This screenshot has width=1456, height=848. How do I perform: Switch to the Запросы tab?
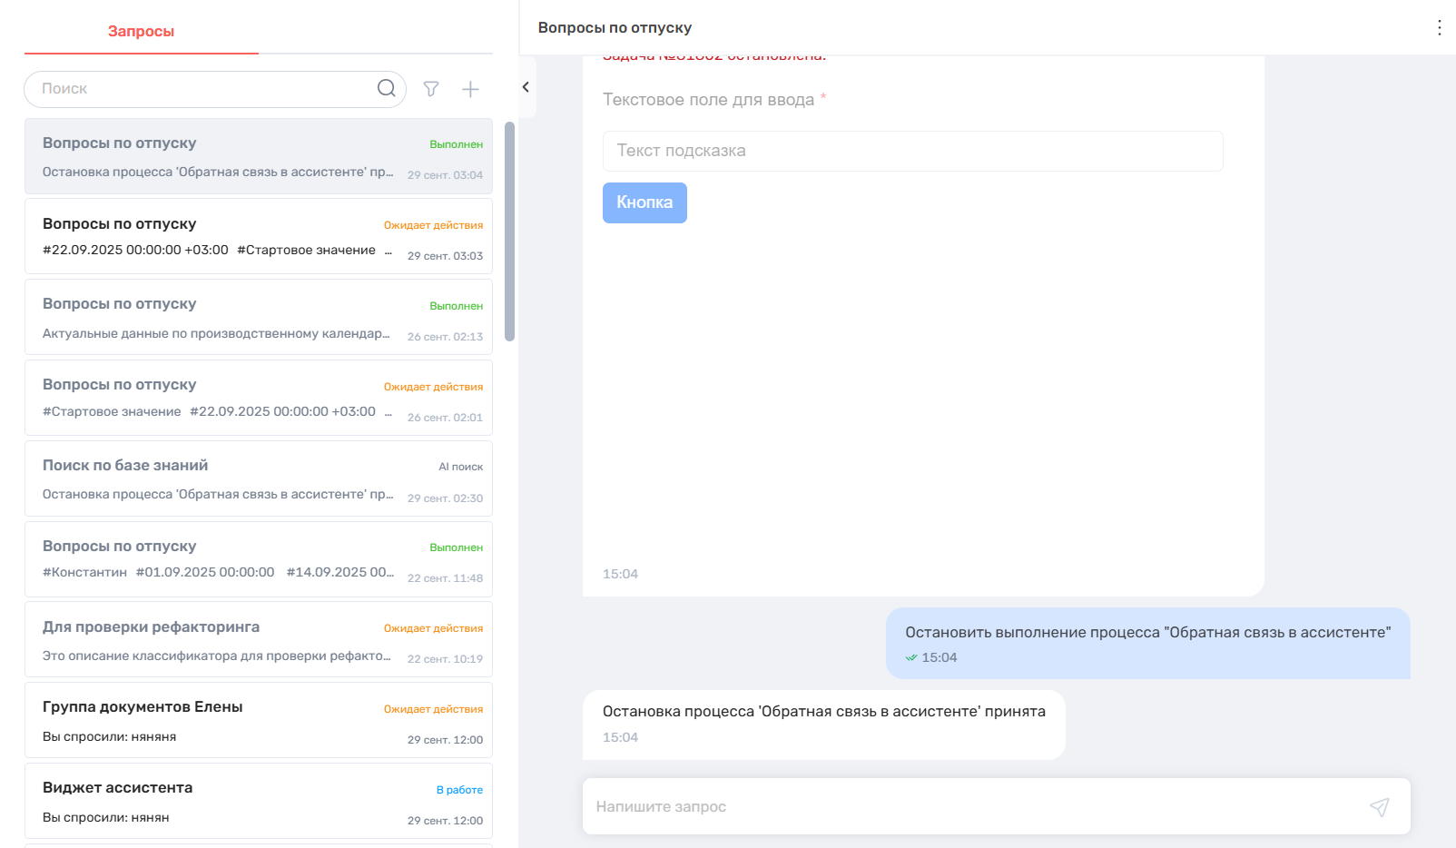point(141,32)
